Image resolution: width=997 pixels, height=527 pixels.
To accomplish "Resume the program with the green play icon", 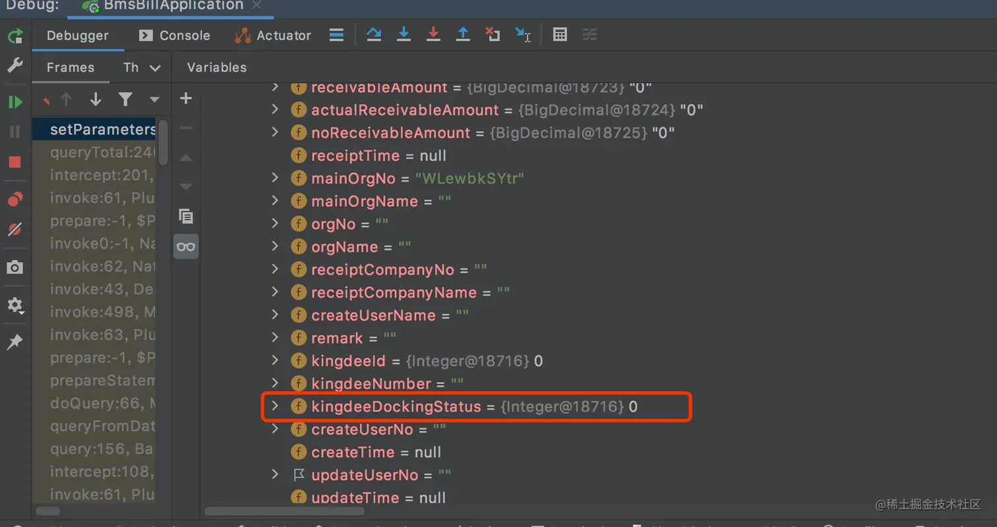I will pos(15,102).
